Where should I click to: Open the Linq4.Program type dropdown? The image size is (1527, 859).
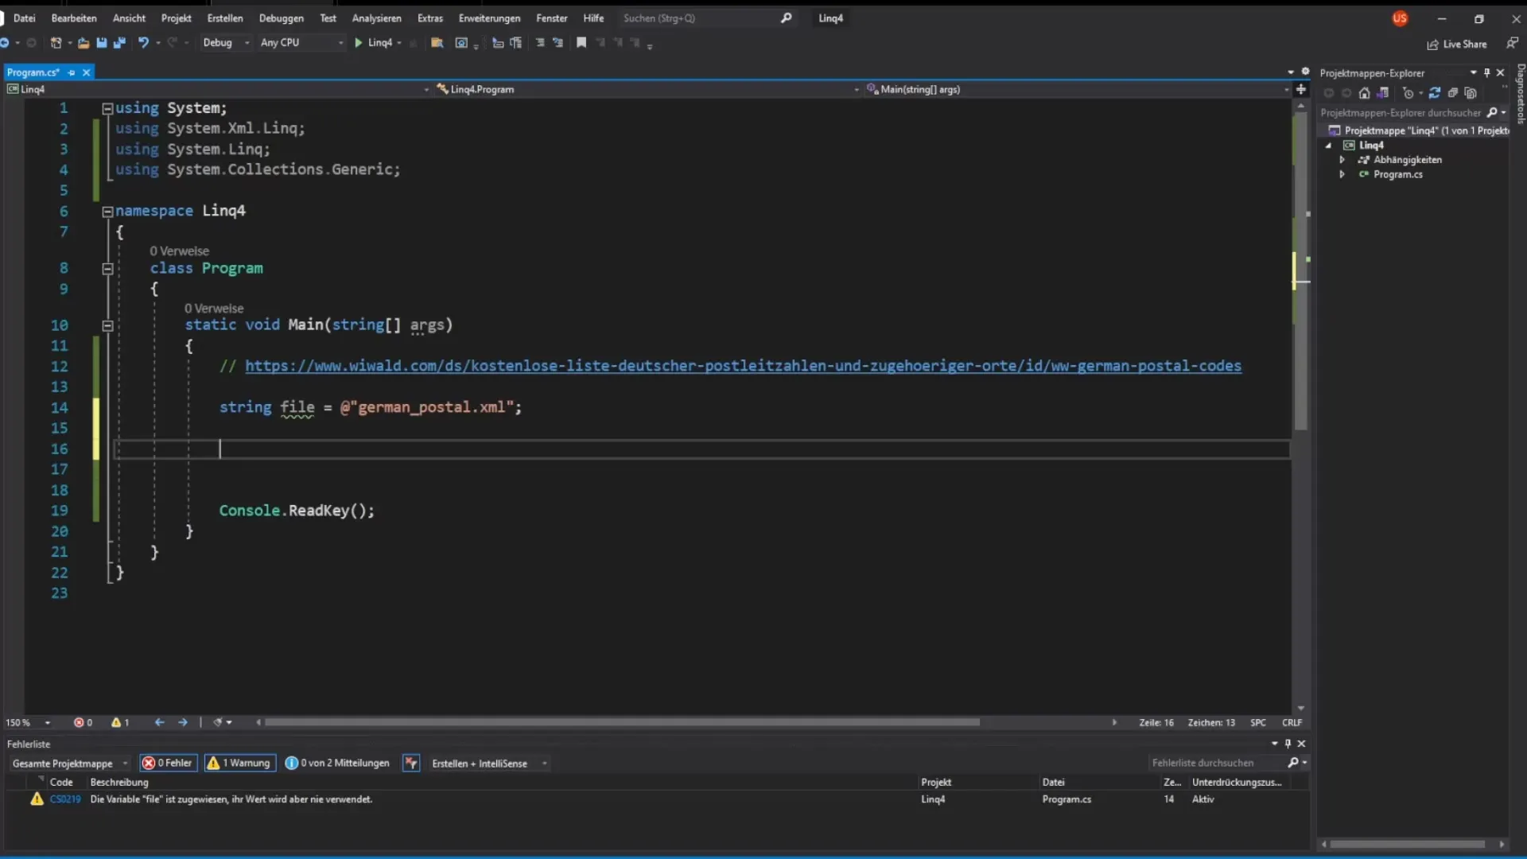click(647, 89)
